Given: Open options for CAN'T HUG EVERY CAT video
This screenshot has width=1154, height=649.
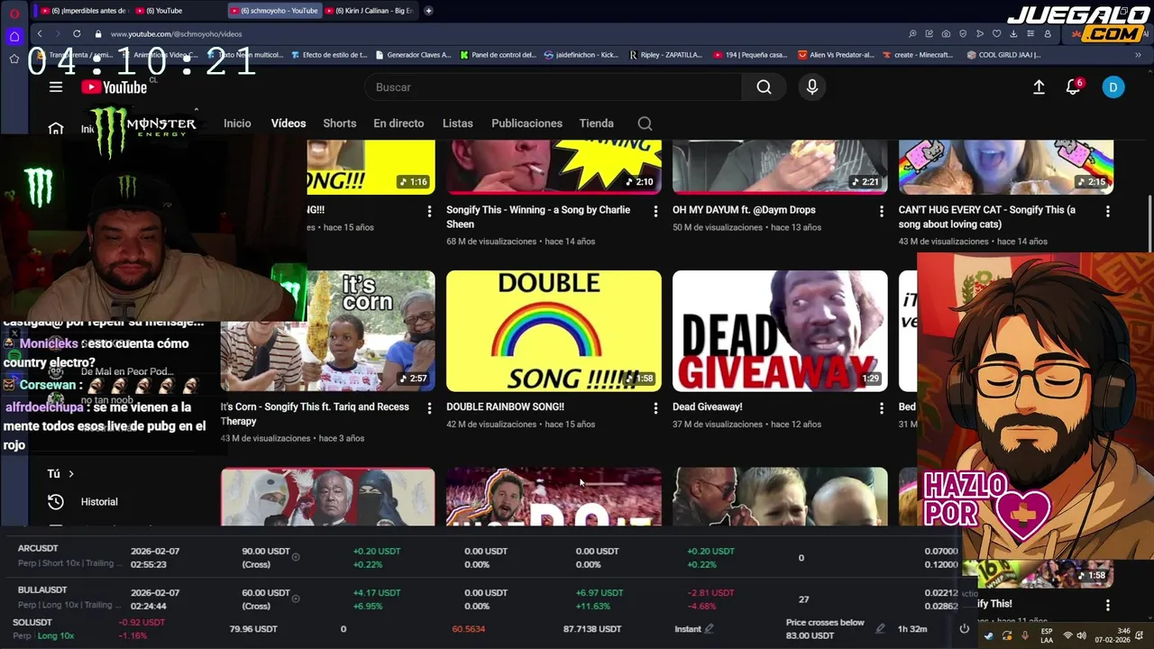Looking at the screenshot, I should point(1107,211).
